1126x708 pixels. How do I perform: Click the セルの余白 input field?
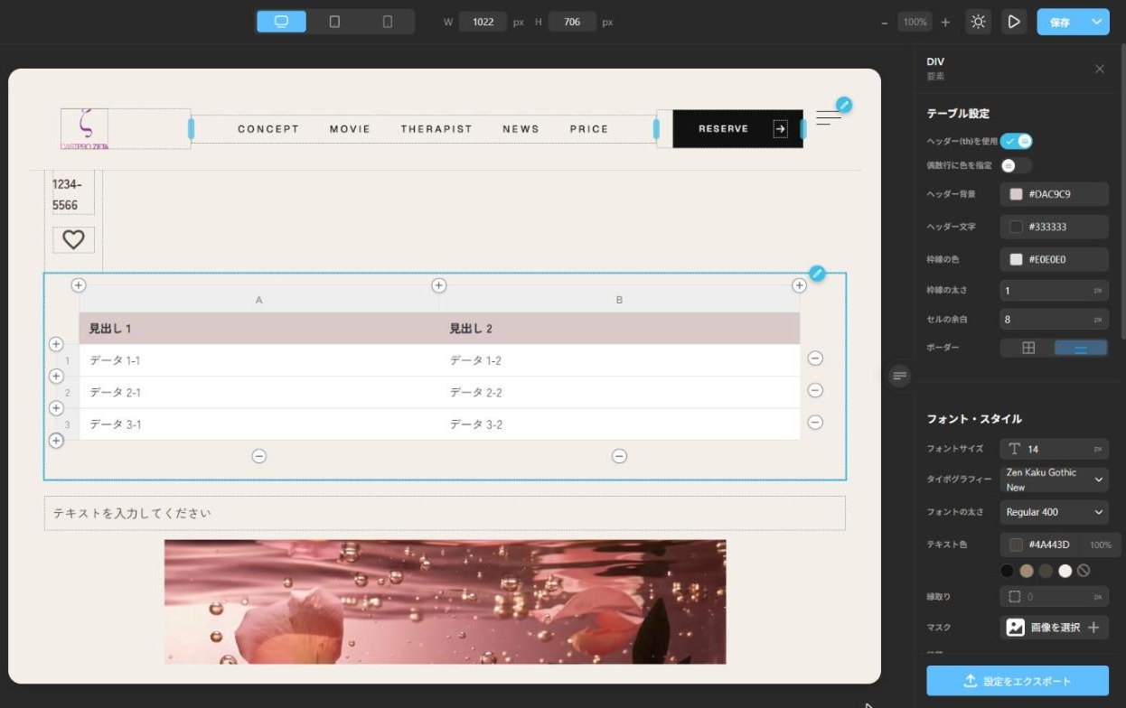coord(1054,319)
